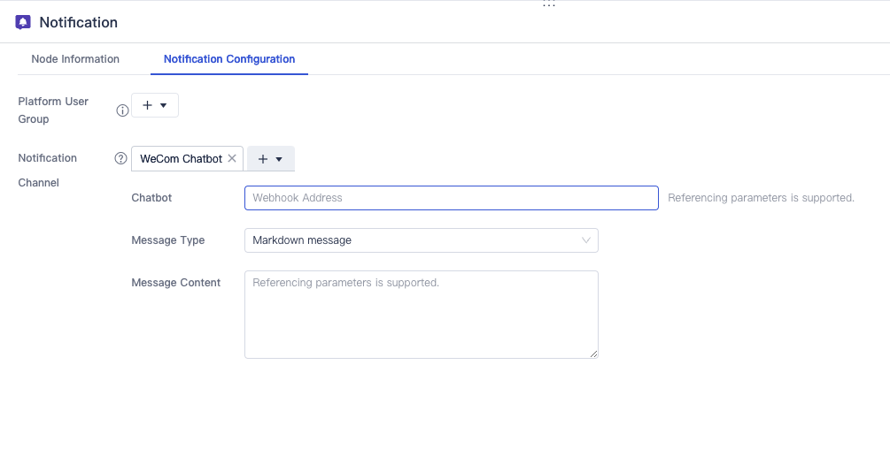Click the ellipsis handle at top center
Image resolution: width=890 pixels, height=456 pixels.
tap(549, 4)
